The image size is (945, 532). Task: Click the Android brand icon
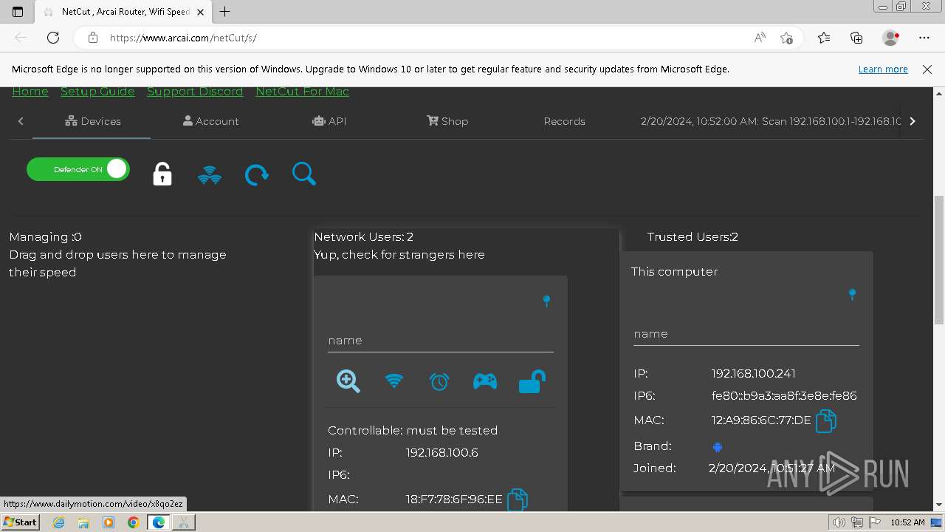tap(718, 447)
